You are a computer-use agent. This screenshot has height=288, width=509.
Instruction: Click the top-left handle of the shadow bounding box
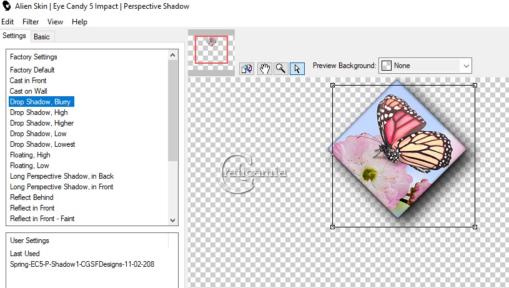point(332,86)
